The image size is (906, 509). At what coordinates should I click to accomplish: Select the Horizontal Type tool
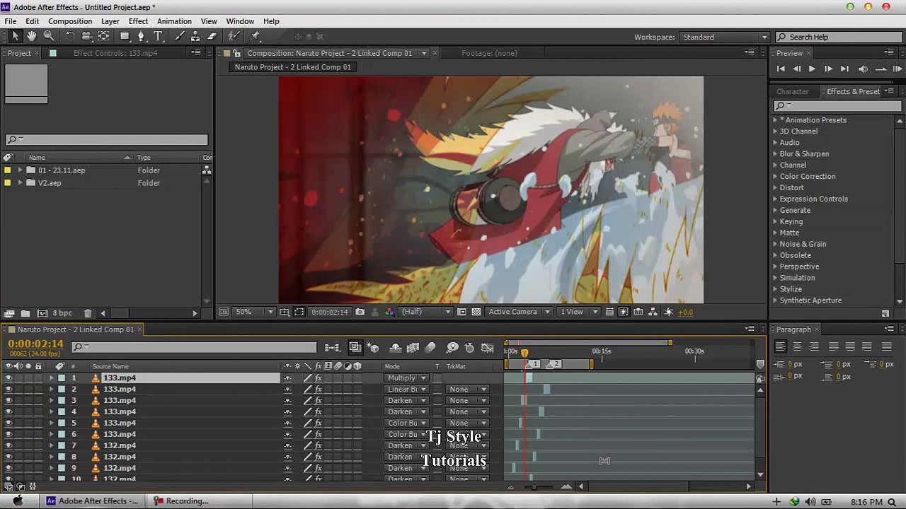158,36
